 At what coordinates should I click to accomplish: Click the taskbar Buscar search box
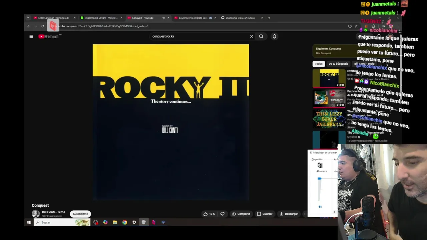62,222
